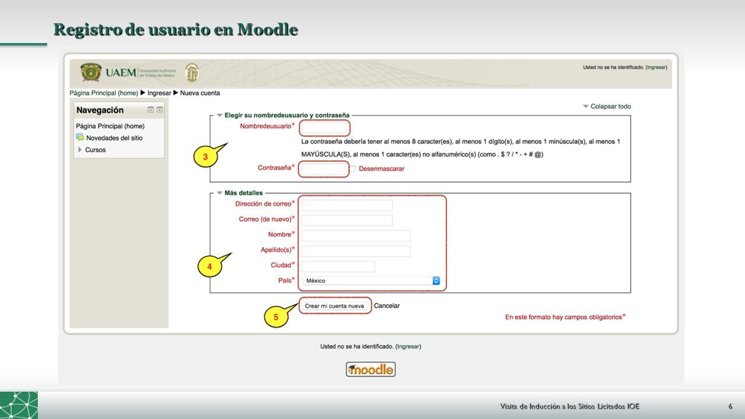
Task: Collapse the Más detalles section
Action: click(219, 193)
